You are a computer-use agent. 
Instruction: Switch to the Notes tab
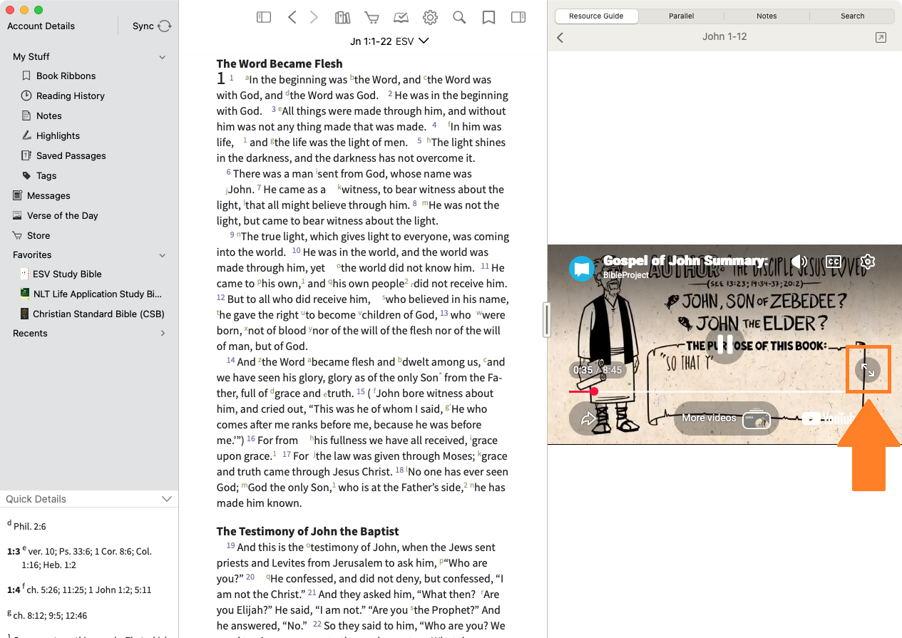(x=767, y=16)
